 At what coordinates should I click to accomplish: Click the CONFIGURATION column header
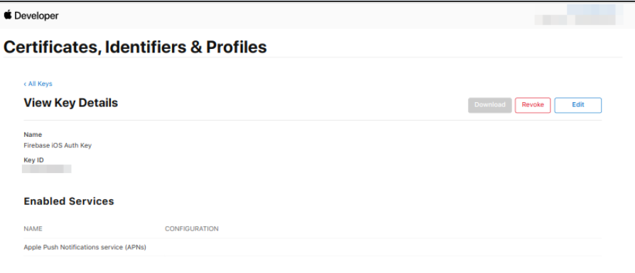tap(192, 229)
